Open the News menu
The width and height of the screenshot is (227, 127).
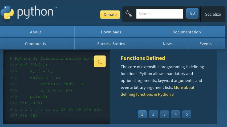click(168, 44)
